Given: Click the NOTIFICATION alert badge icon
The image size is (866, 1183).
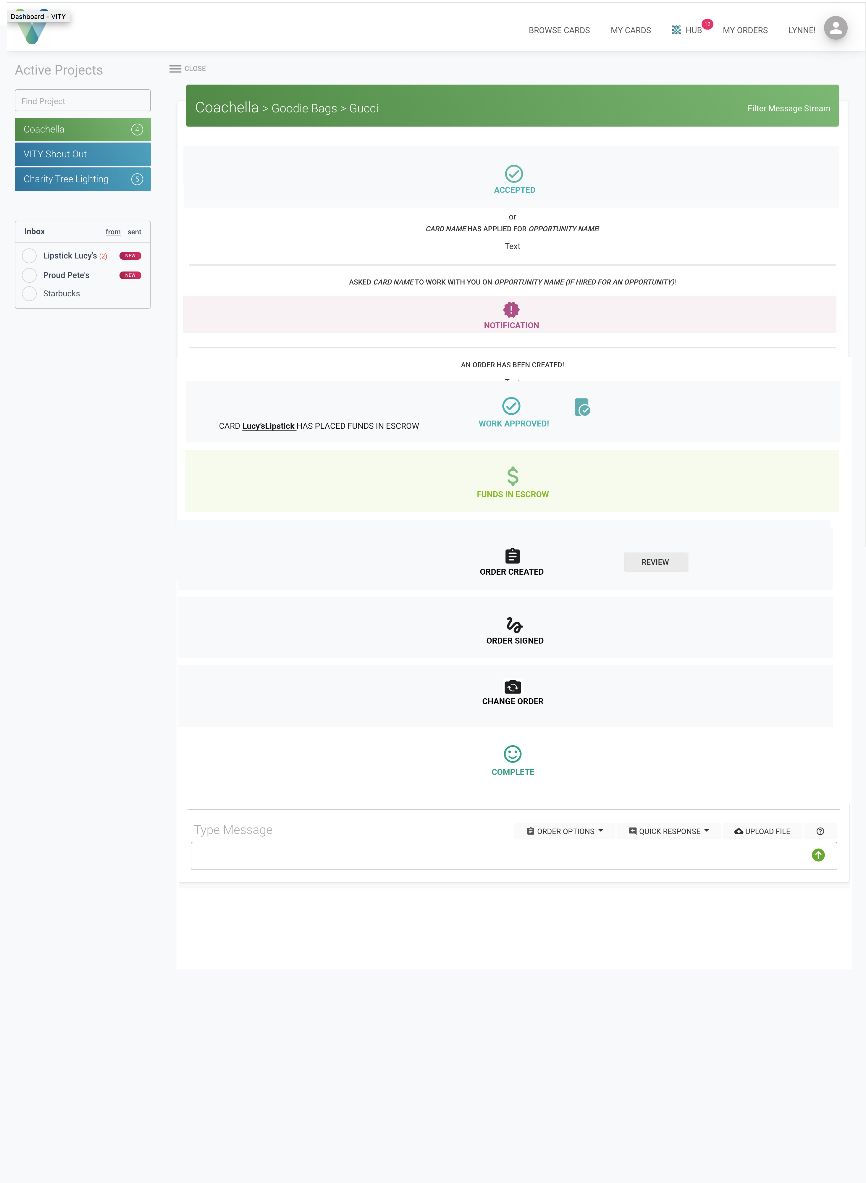Looking at the screenshot, I should 511,310.
